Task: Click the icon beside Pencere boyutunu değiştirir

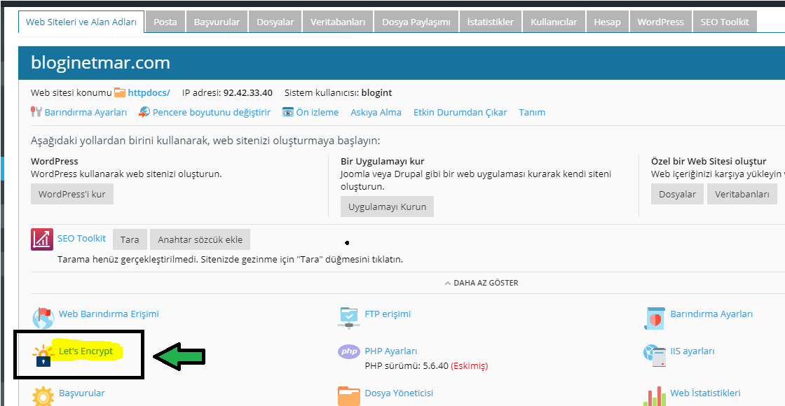Action: [144, 112]
